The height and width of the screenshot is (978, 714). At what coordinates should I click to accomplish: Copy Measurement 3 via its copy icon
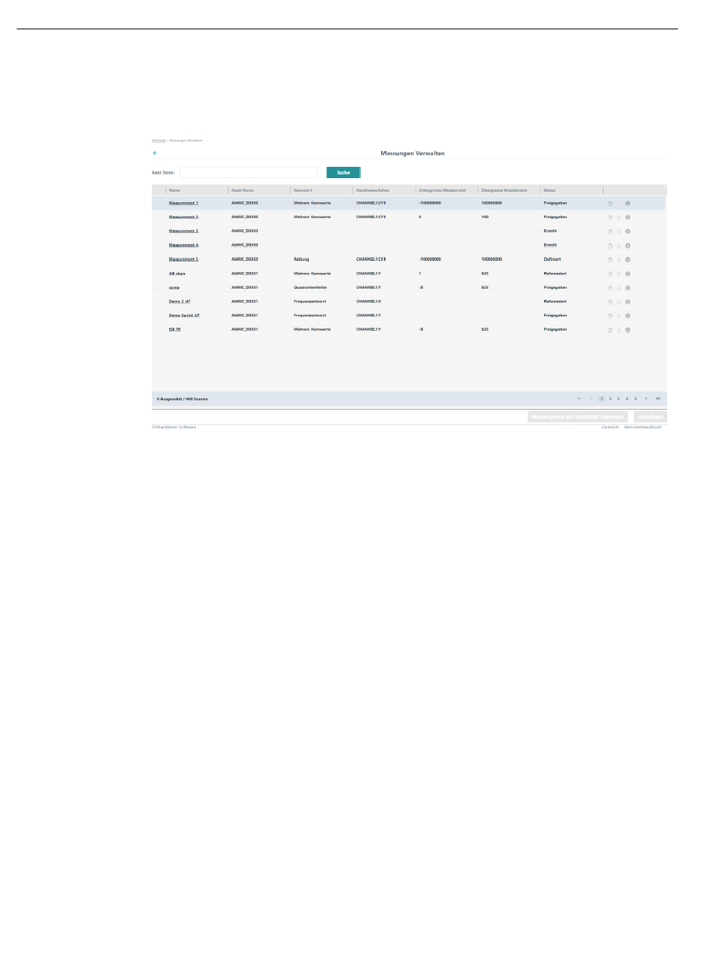[x=610, y=232]
